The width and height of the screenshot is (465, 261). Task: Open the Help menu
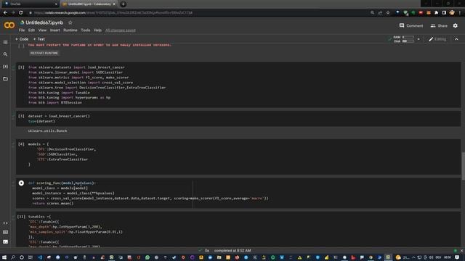coord(97,30)
